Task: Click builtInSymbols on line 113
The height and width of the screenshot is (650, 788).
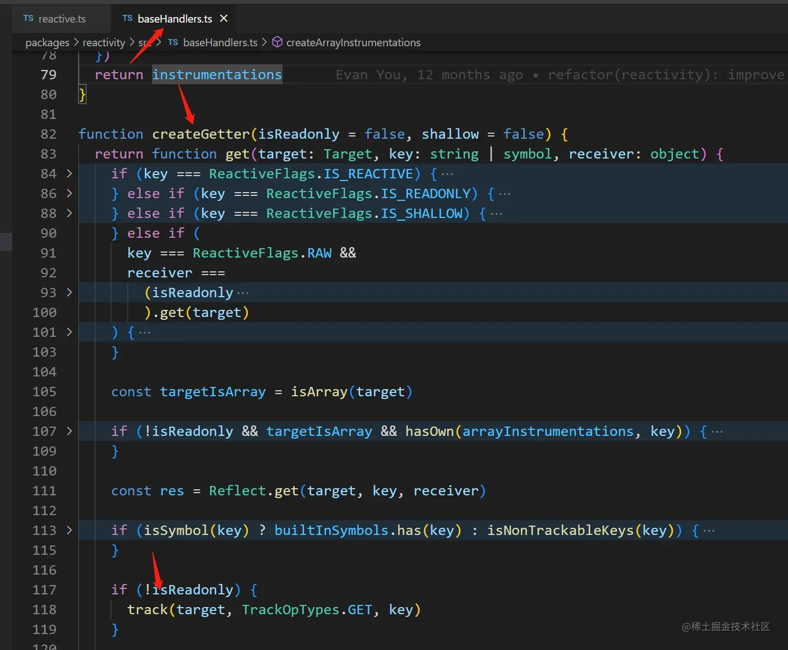Action: click(331, 530)
